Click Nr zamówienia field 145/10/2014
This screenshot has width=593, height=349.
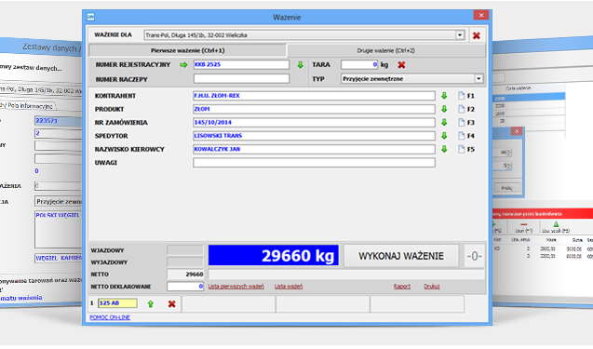314,123
